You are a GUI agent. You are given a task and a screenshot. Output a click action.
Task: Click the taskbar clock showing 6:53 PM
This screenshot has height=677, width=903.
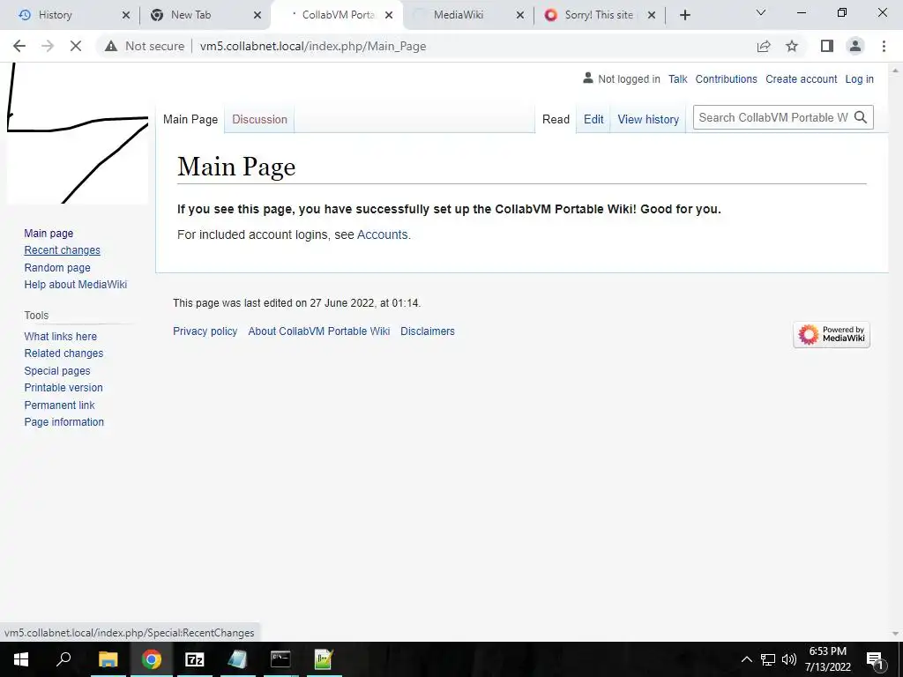click(827, 659)
